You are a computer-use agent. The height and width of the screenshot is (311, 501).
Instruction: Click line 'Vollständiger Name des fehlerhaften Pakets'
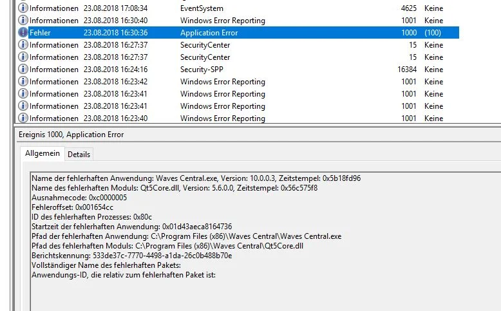[x=106, y=265]
